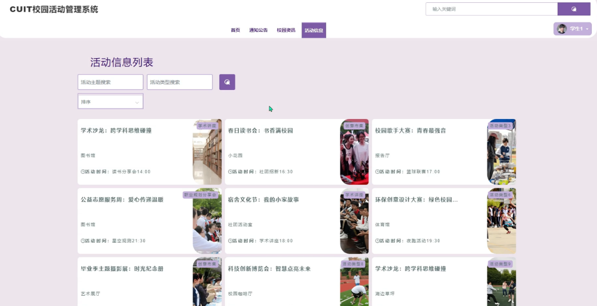Open the 学生1 account dropdown menu
The width and height of the screenshot is (597, 306).
(x=573, y=29)
